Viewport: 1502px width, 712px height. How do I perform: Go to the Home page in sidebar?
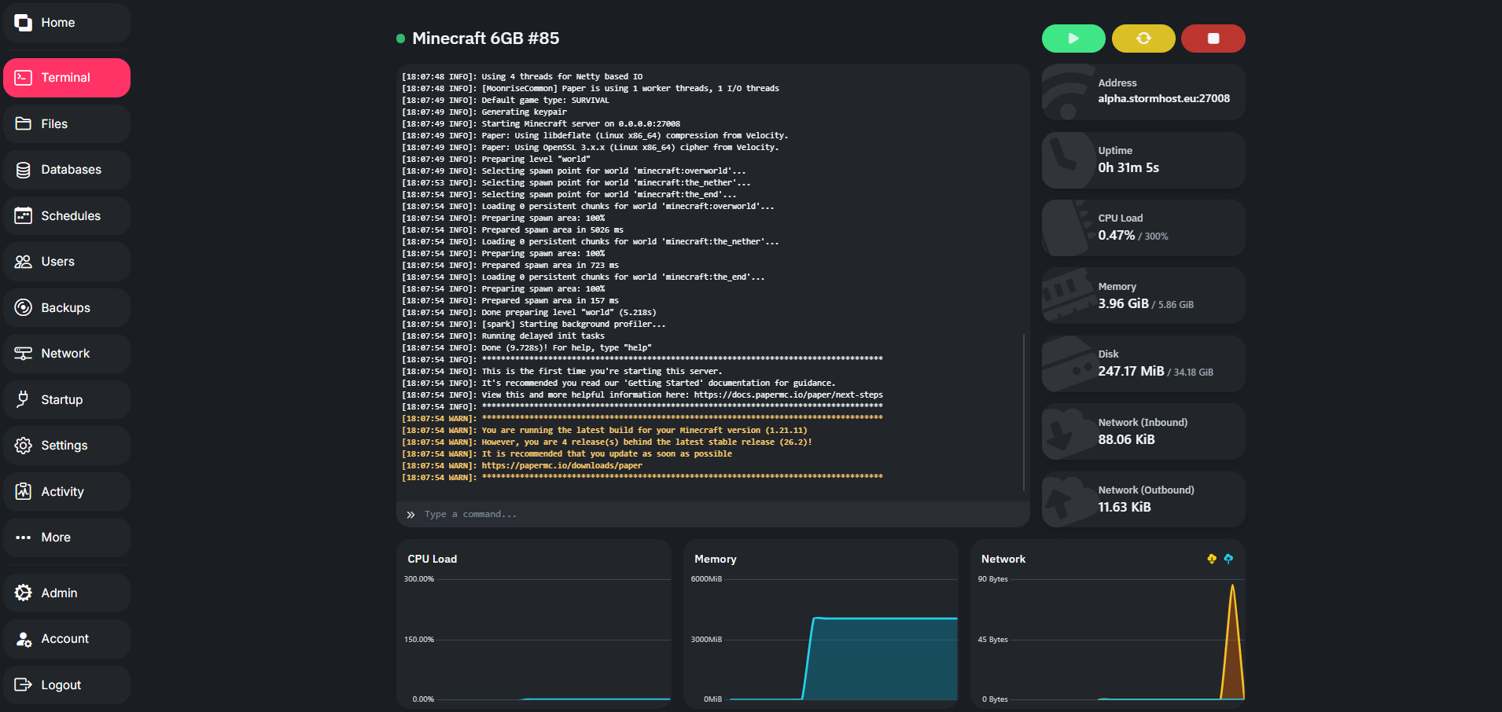[x=67, y=23]
